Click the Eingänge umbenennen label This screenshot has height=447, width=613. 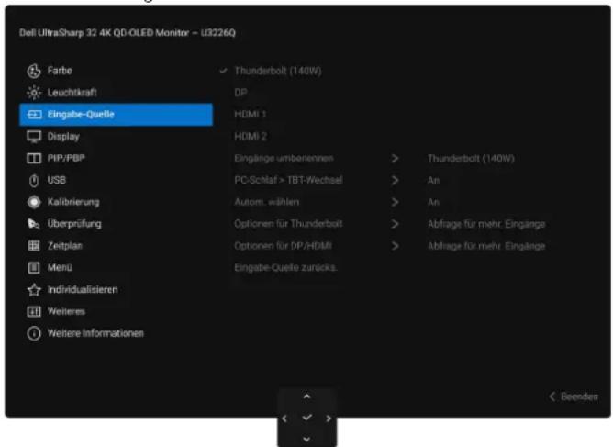(x=284, y=159)
